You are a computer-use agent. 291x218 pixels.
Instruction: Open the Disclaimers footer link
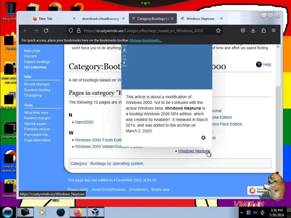coord(138,189)
